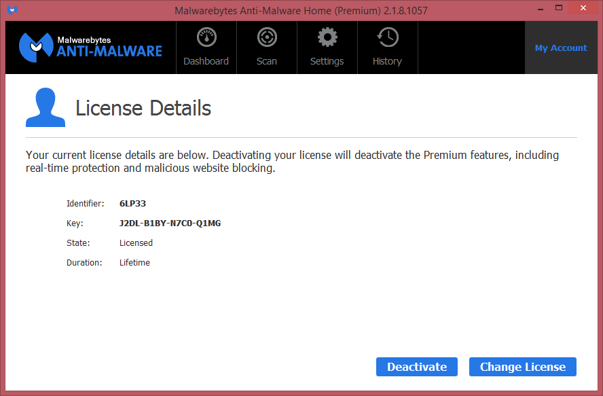Open the Scan tab via its target icon
The width and height of the screenshot is (603, 396).
tap(267, 38)
